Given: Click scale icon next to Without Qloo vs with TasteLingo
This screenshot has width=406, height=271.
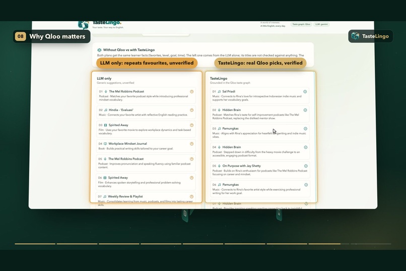Looking at the screenshot, I should click(99, 50).
